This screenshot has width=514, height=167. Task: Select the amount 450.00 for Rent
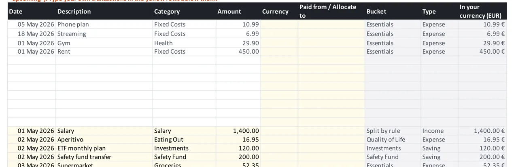tap(238, 51)
